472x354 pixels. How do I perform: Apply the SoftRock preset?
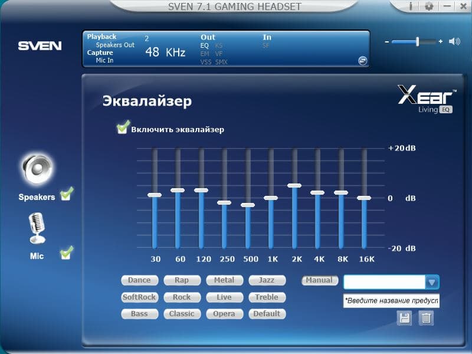tap(140, 297)
